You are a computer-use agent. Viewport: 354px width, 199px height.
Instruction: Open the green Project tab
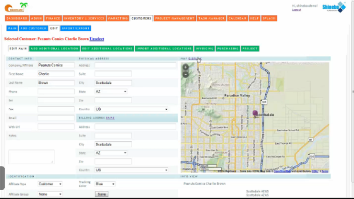click(x=250, y=49)
